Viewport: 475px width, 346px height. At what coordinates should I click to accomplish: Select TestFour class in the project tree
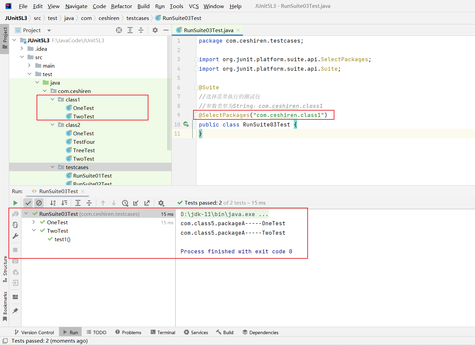pos(84,142)
